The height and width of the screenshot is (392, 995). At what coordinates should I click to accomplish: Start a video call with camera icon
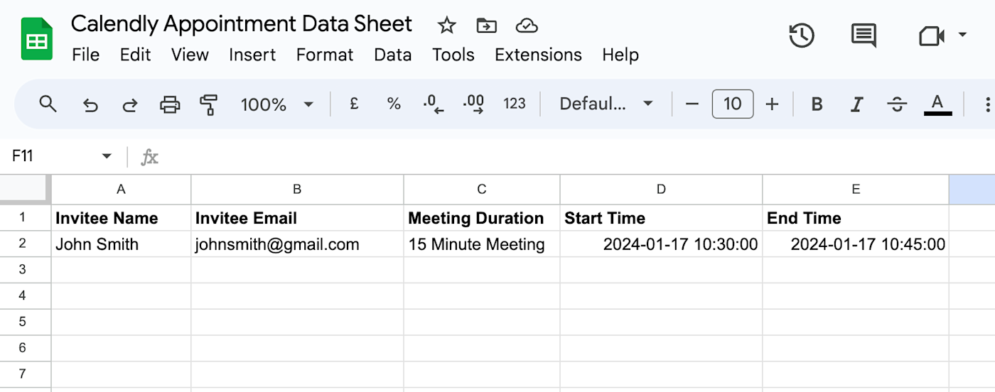point(931,36)
